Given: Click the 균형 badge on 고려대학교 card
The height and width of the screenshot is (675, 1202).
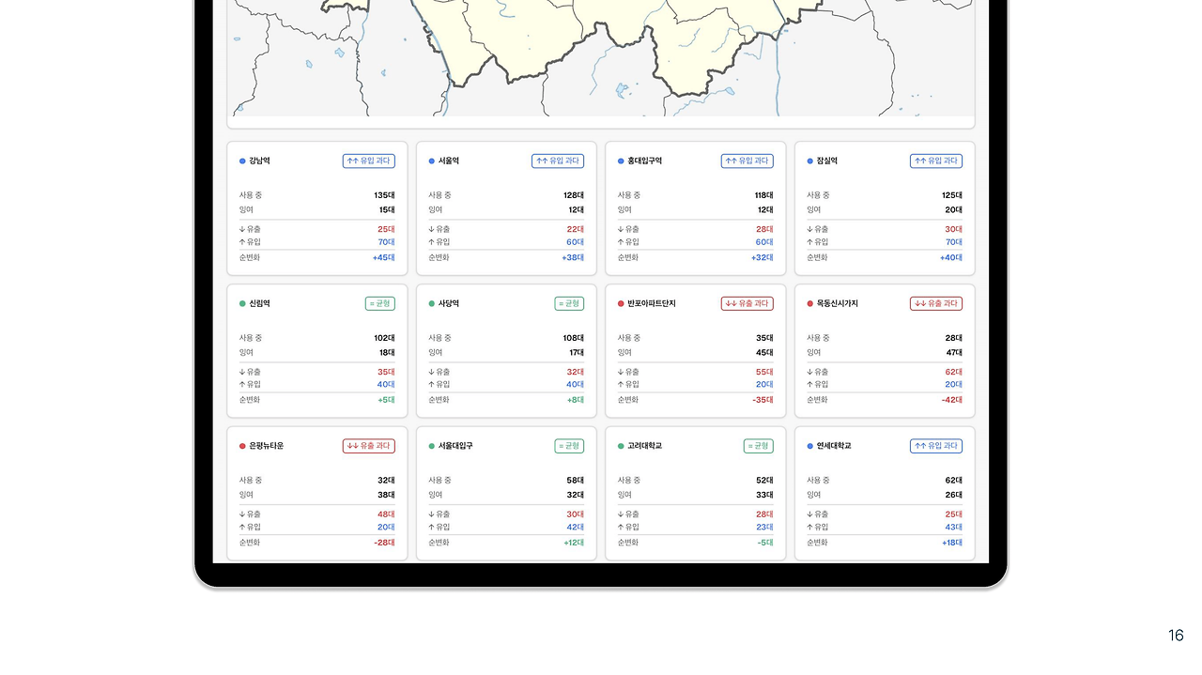Looking at the screenshot, I should pyautogui.click(x=759, y=446).
